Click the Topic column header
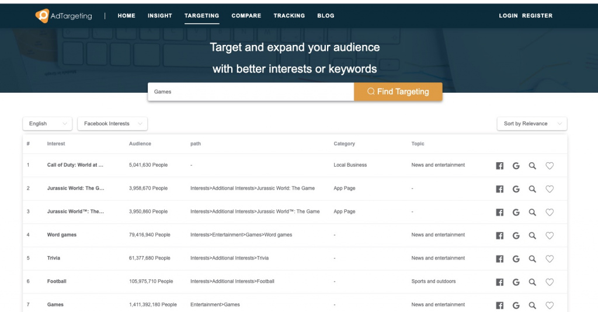The image size is (598, 312). pyautogui.click(x=418, y=143)
